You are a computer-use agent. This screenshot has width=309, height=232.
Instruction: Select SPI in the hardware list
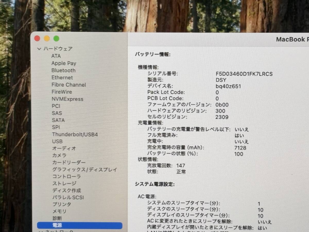56,127
